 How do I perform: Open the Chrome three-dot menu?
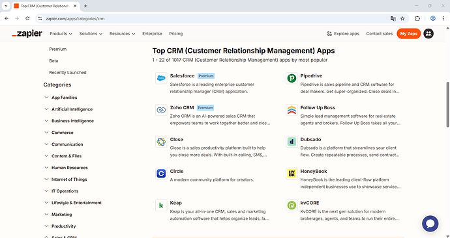443,19
